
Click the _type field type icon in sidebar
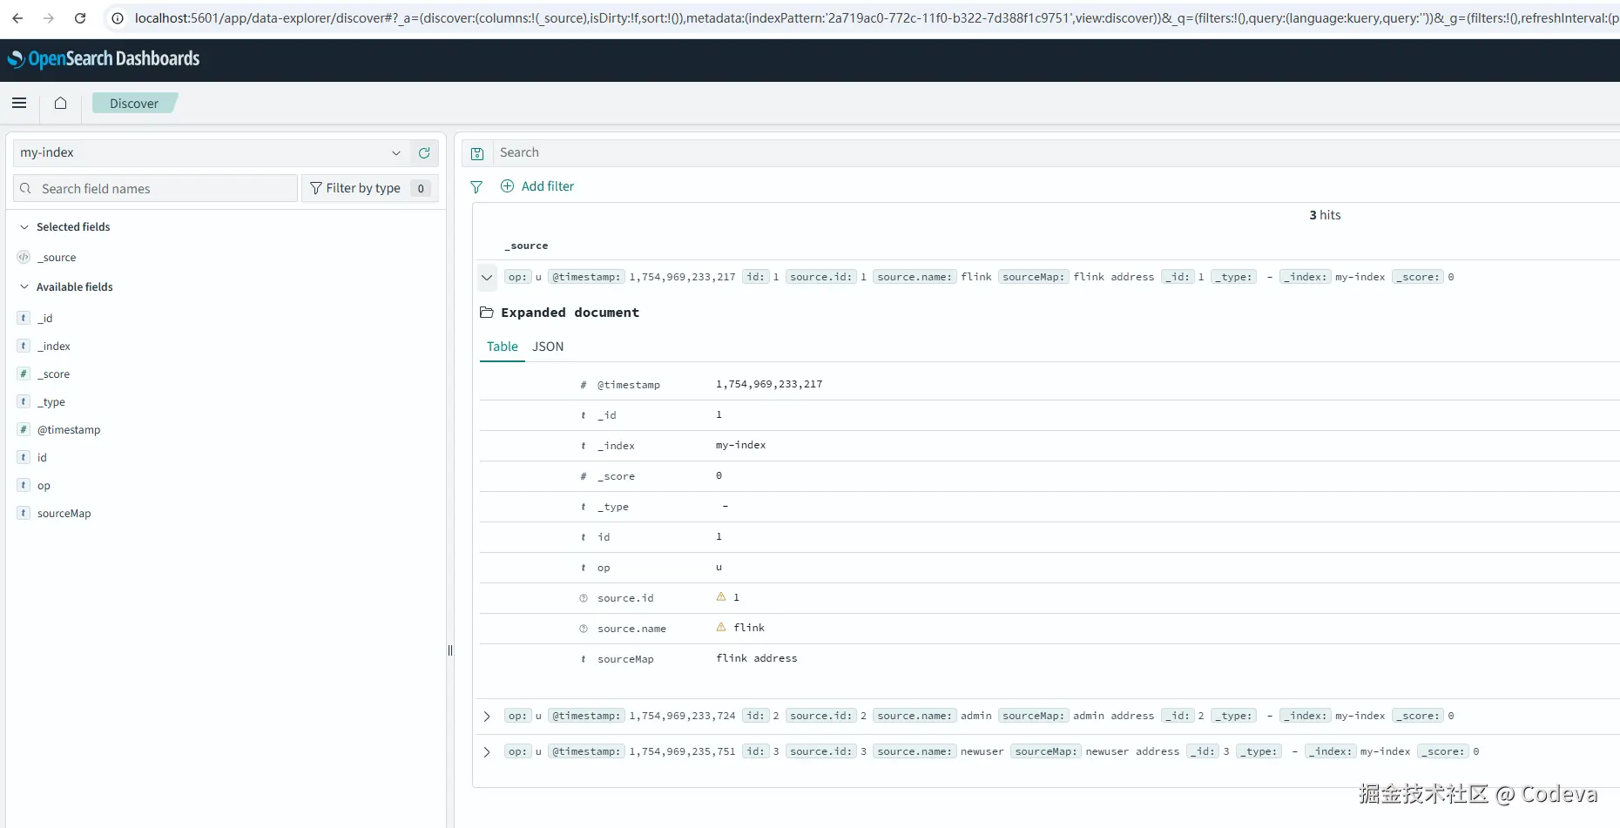click(24, 401)
